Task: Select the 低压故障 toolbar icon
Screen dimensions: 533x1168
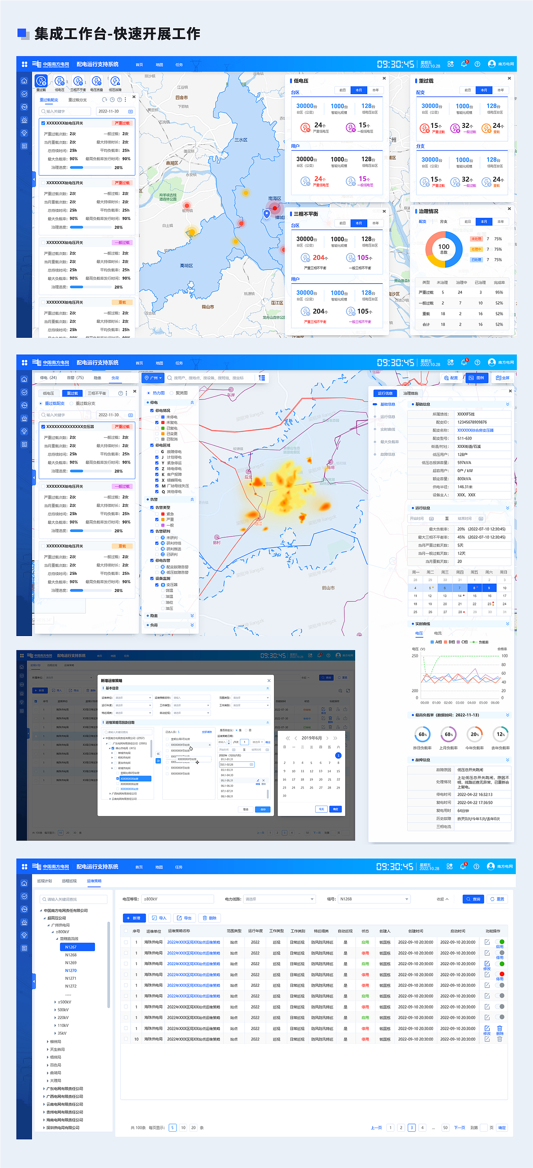Action: pos(115,81)
